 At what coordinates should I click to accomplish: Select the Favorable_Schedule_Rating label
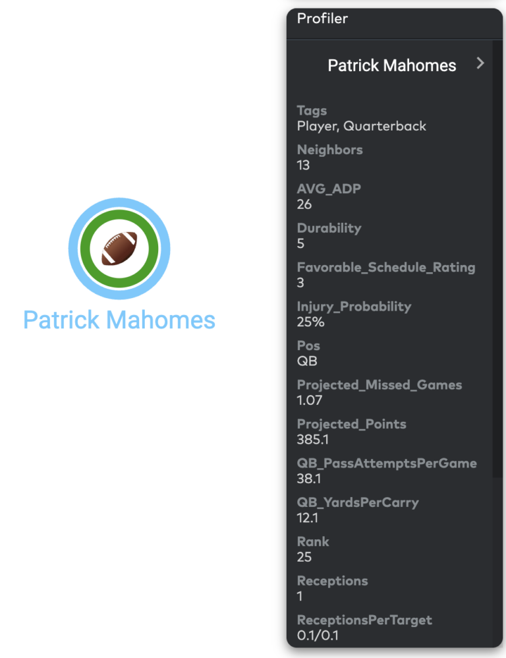tap(386, 267)
